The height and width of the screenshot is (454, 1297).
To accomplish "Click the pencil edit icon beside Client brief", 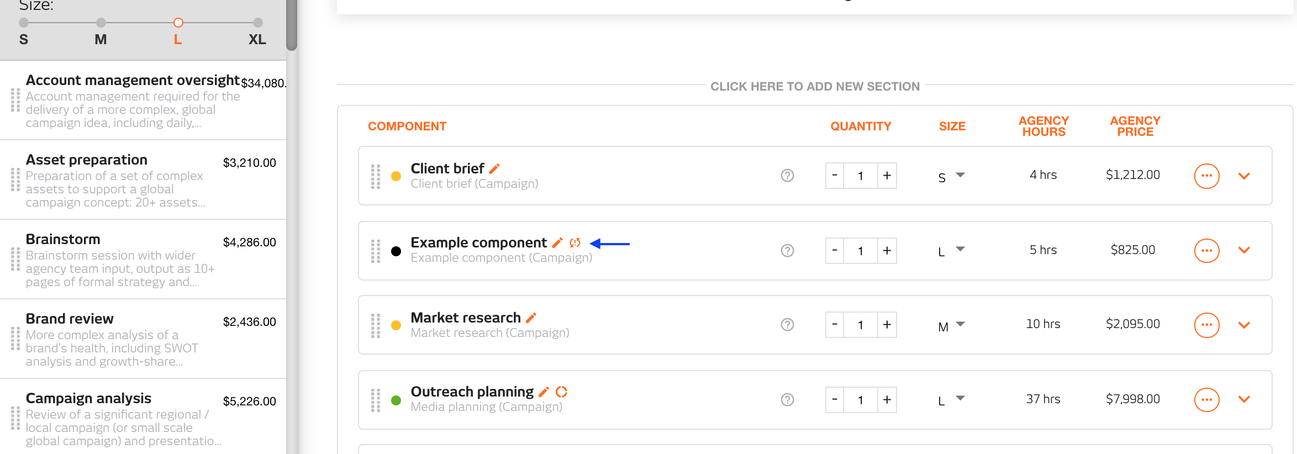I will tap(494, 168).
